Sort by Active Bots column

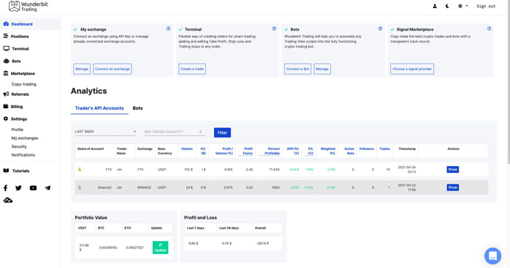pos(349,151)
